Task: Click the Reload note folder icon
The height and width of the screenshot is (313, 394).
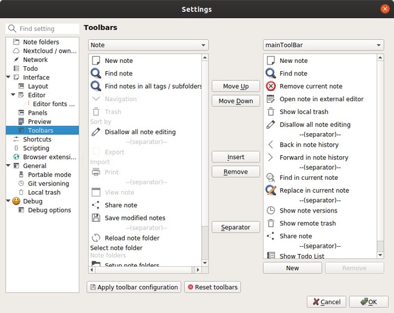Action: tap(96, 238)
